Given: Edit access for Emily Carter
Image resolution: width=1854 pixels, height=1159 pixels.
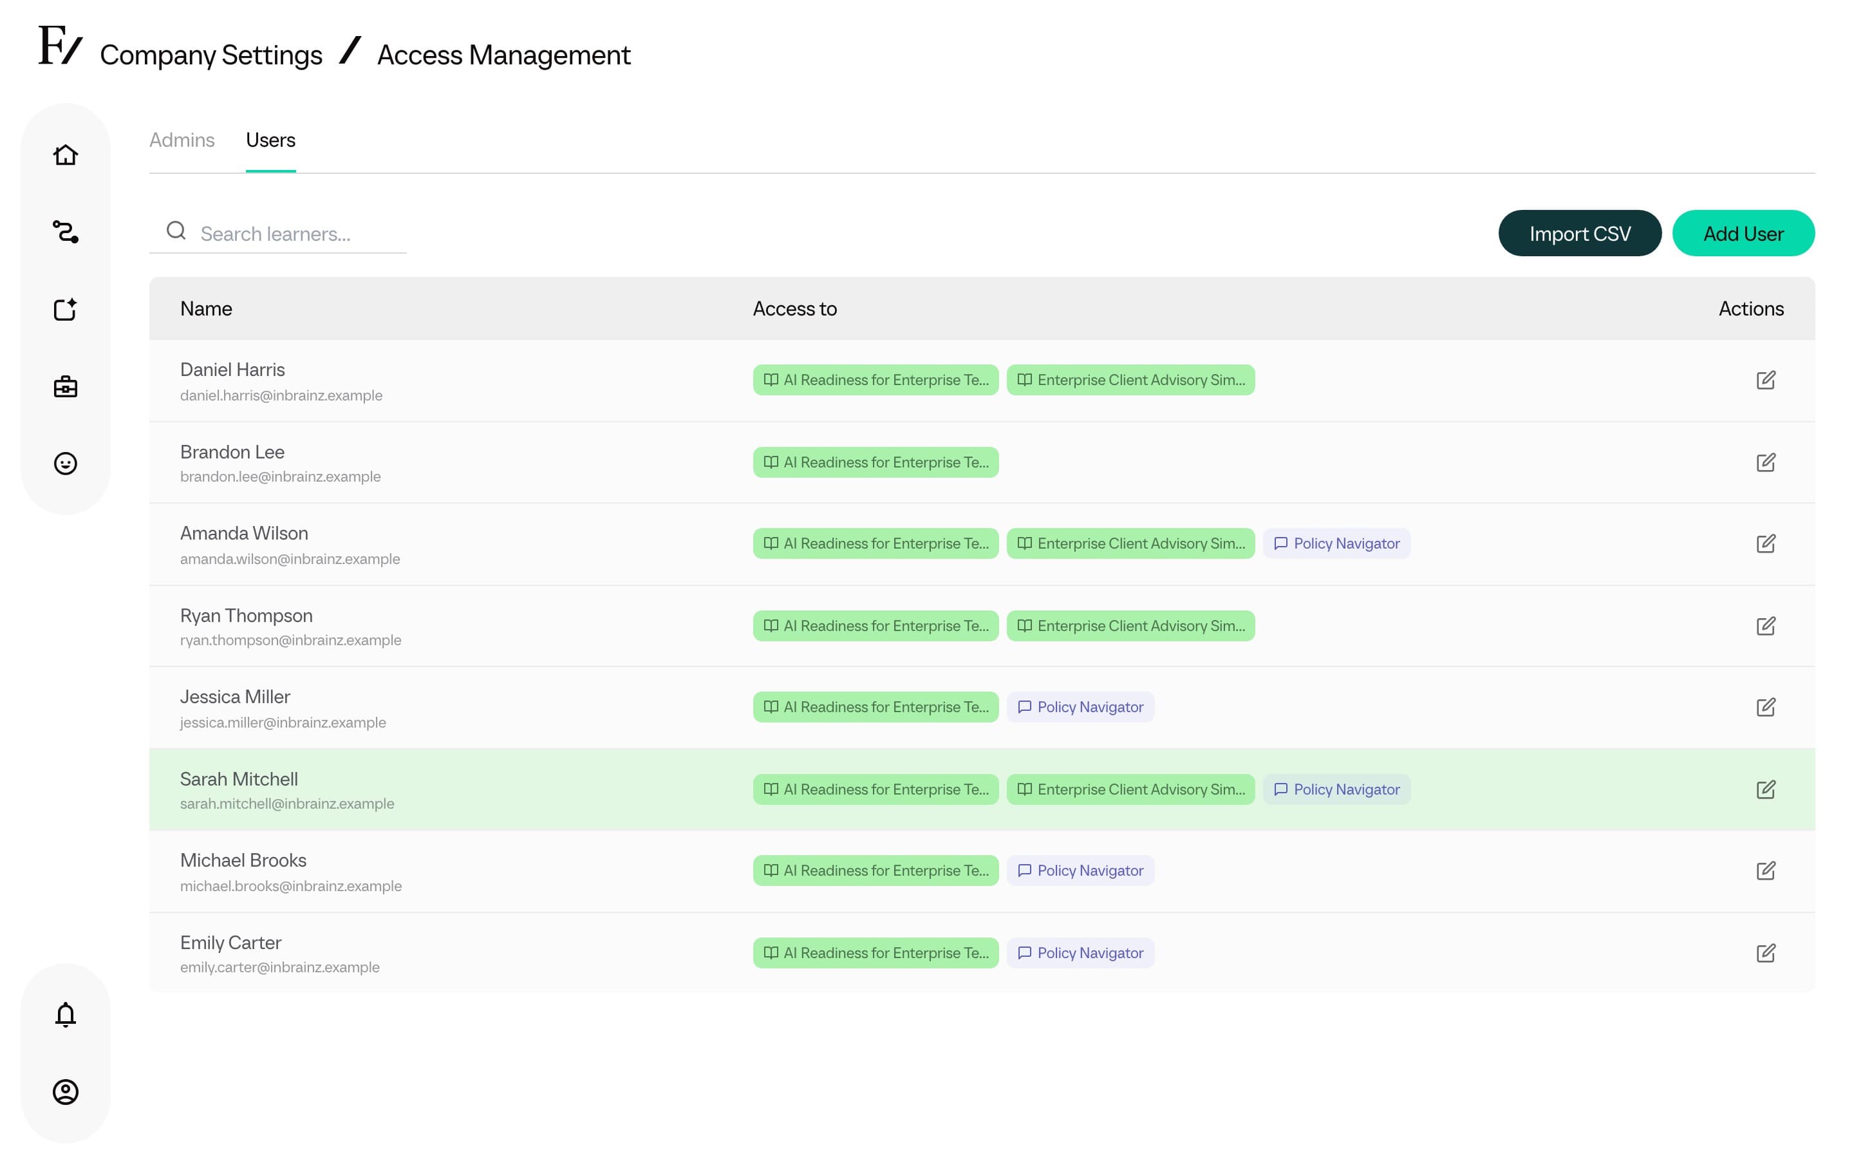Looking at the screenshot, I should (x=1765, y=953).
